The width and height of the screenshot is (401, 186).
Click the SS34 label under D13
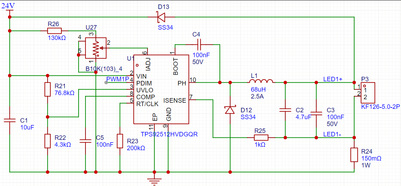click(165, 28)
